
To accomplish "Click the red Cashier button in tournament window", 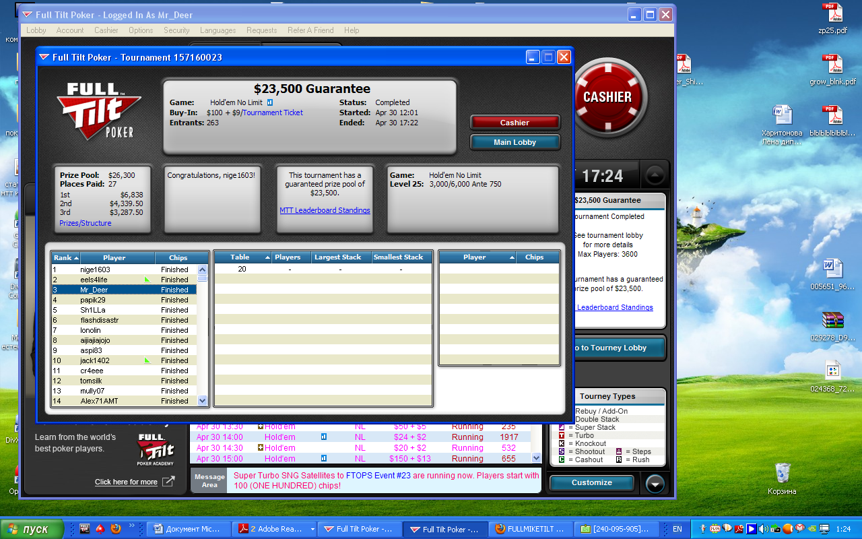I will 515,123.
